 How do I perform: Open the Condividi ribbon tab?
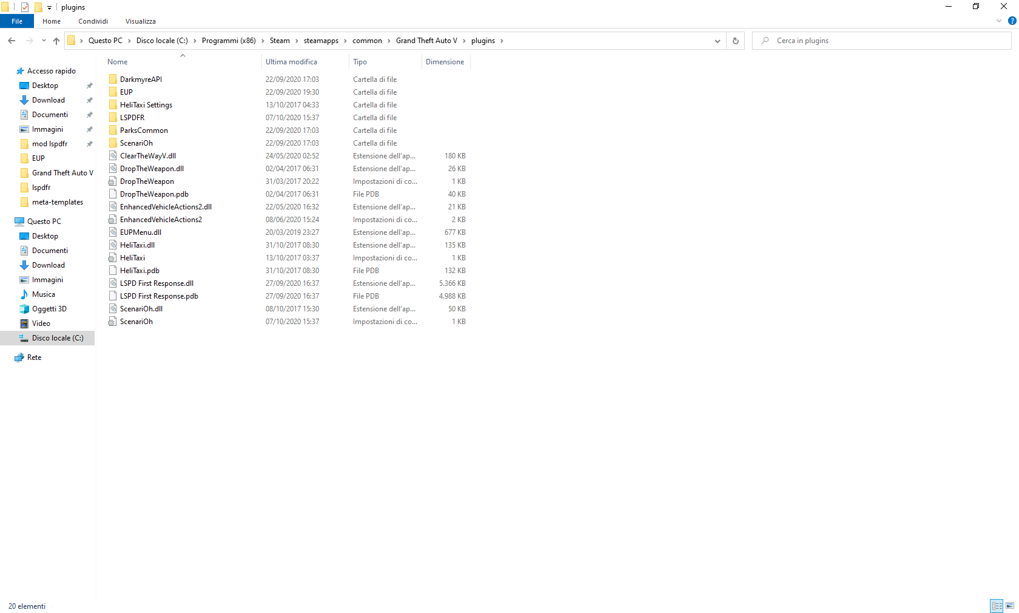coord(93,21)
